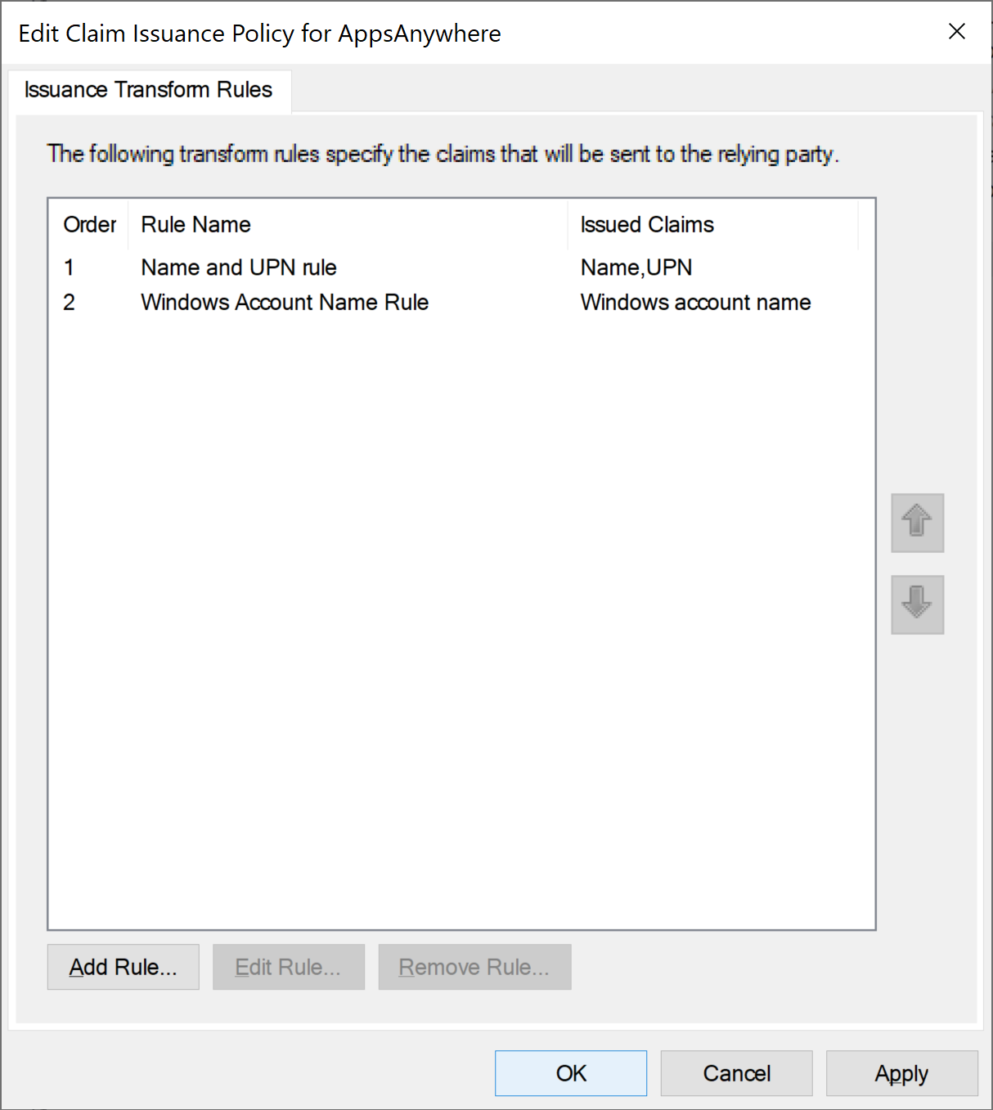Viewport: 993px width, 1110px height.
Task: Select the Issuance Transform Rules tab
Action: tap(149, 90)
